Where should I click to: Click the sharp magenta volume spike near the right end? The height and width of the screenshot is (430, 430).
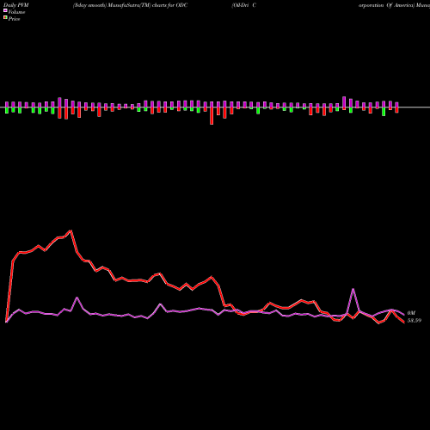pos(353,289)
